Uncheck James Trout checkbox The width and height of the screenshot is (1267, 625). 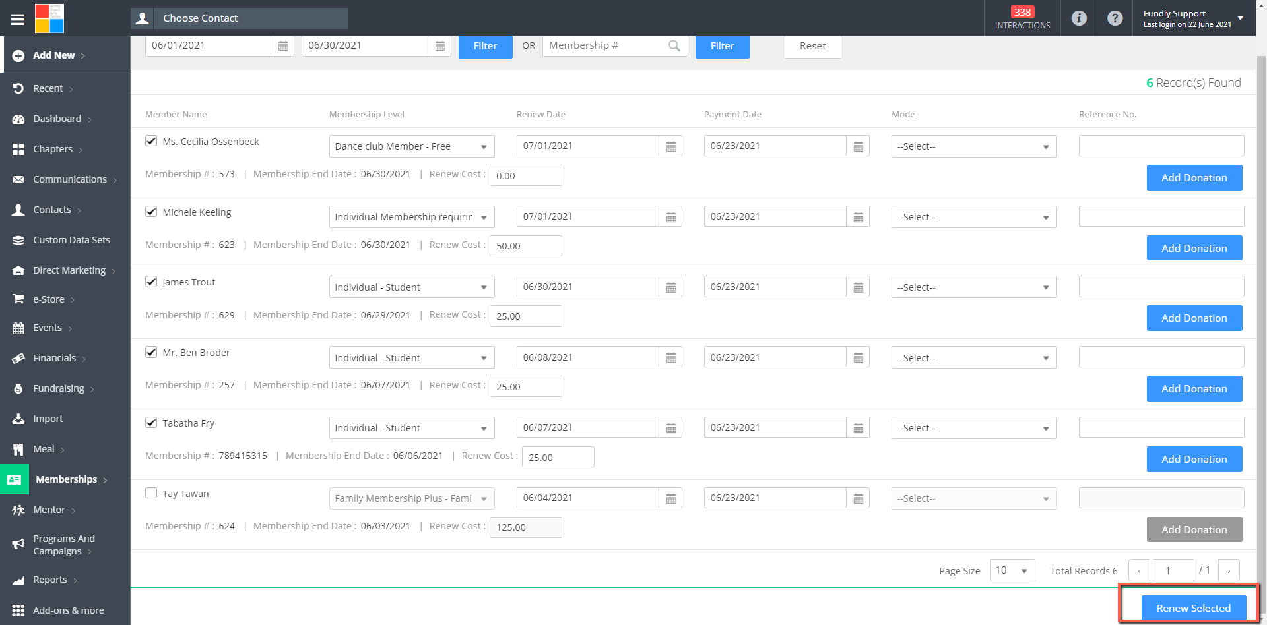click(x=151, y=282)
